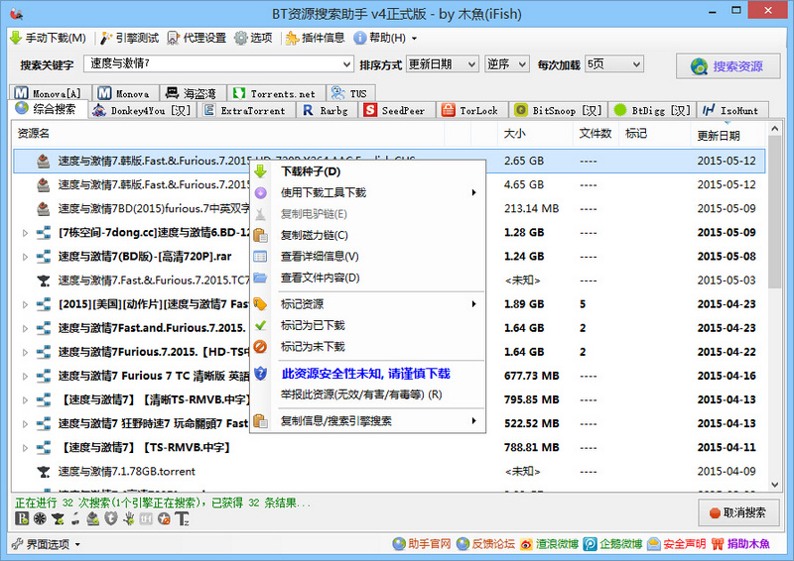Switch to the Rarbg tab
This screenshot has height=561, width=794.
coord(328,110)
